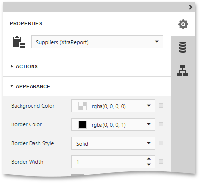Decrease Border Width with the down arrow
The height and width of the screenshot is (184, 201).
pos(149,164)
